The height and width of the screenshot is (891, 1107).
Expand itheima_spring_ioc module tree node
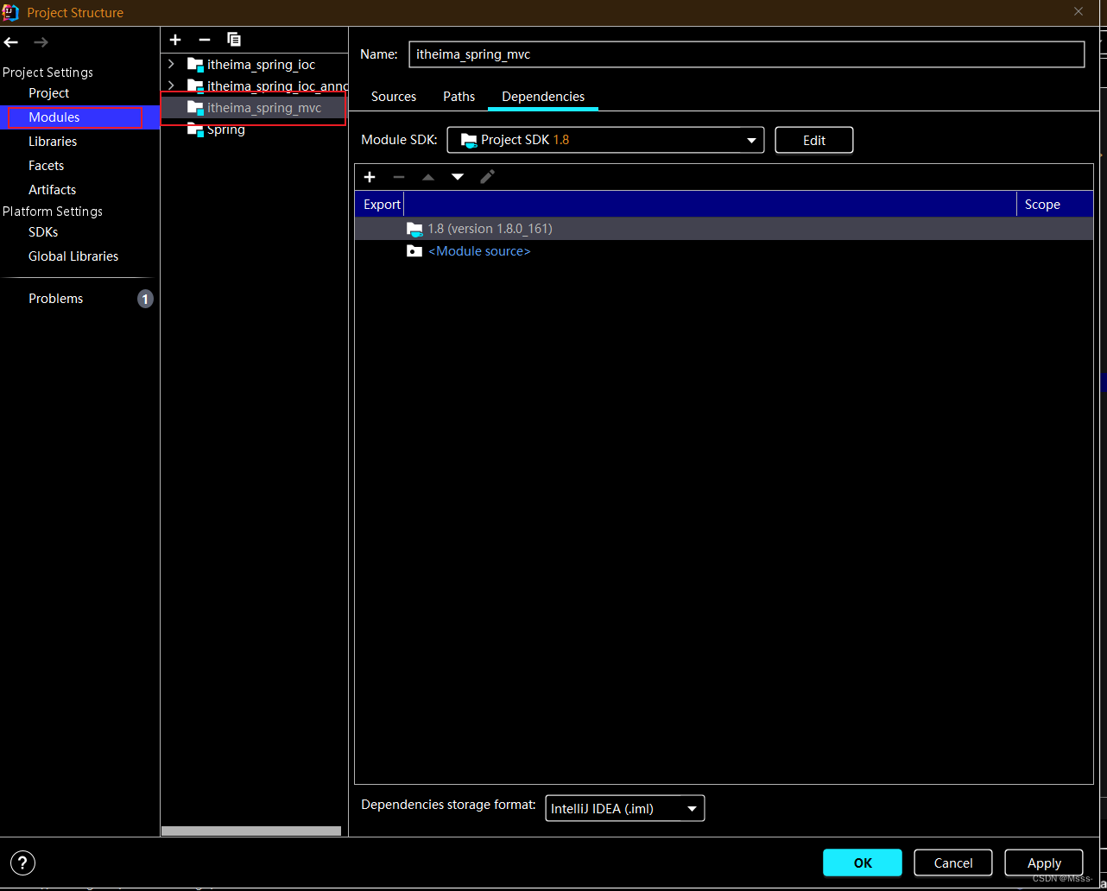[x=171, y=65]
